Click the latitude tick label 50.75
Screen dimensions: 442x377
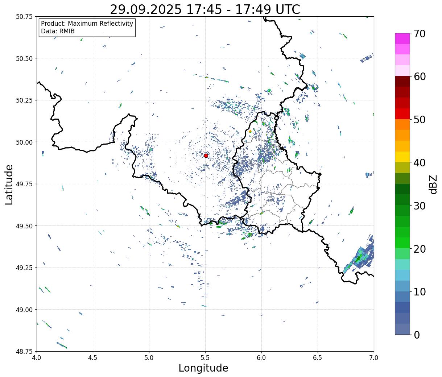[24, 17]
